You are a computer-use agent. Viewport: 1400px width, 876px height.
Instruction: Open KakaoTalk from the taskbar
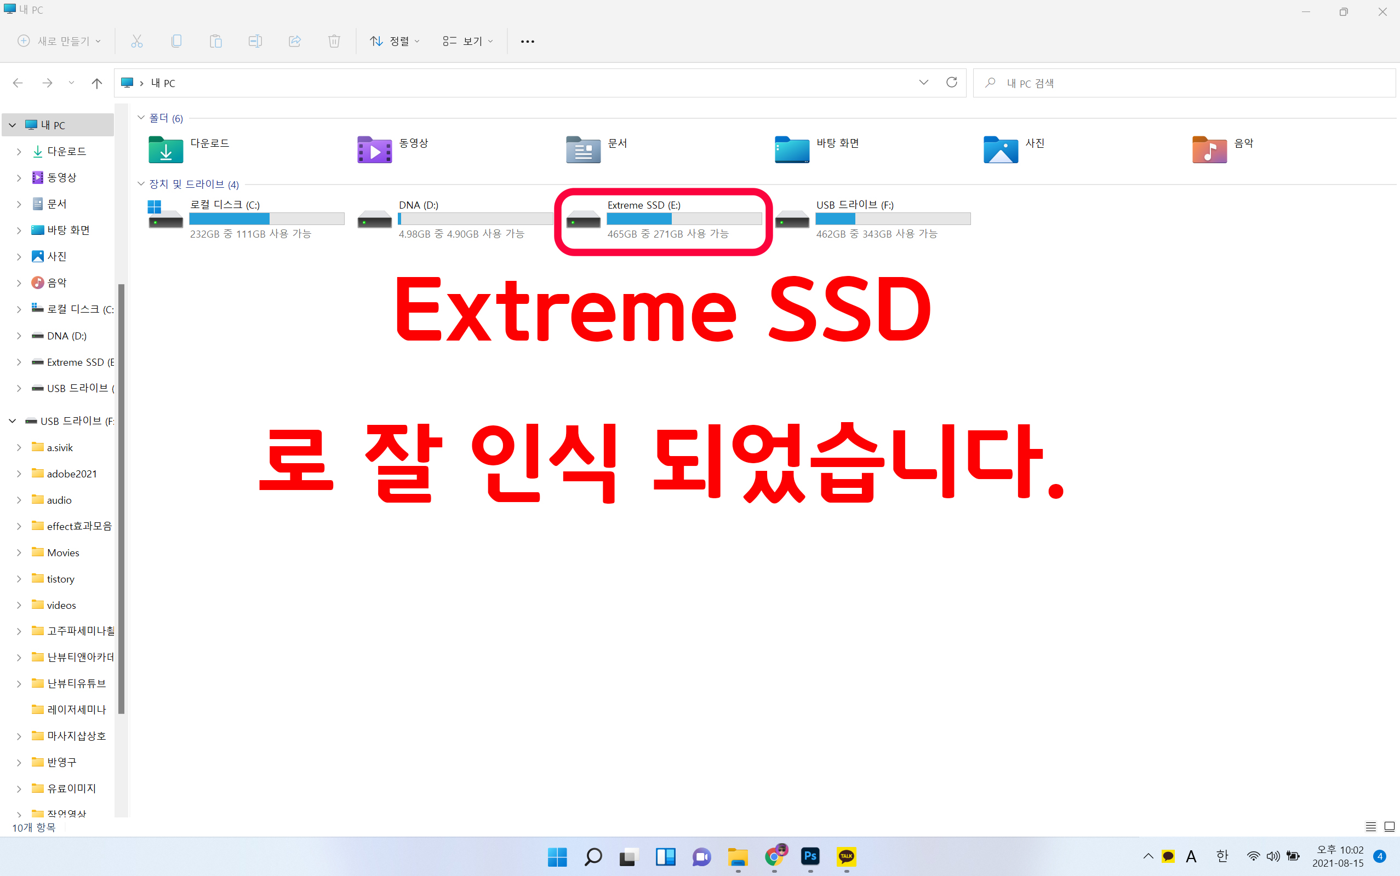(847, 856)
